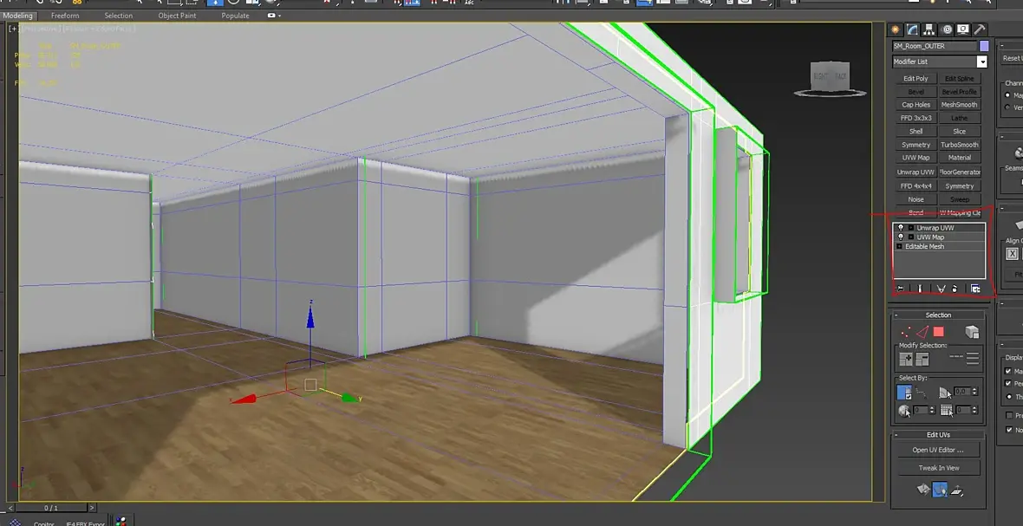Click Make Unique icon under stack
Screen dimensions: 1023x526
[941, 289]
